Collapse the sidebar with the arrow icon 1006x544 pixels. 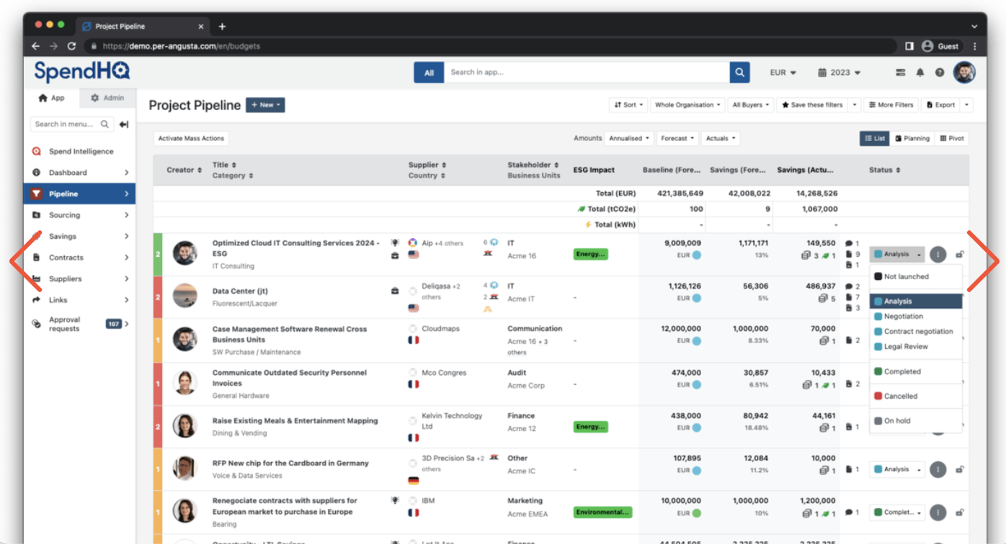124,124
